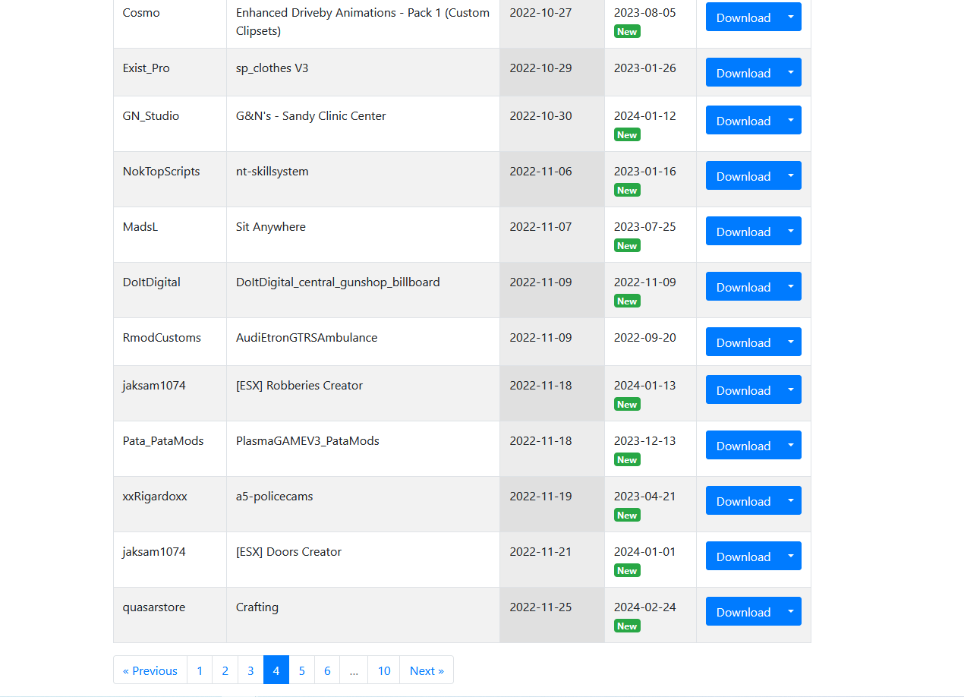Screen dimensions: 964x697
Task: Download Cosmo's Enhanced Driveby Animations pack
Action: (742, 17)
